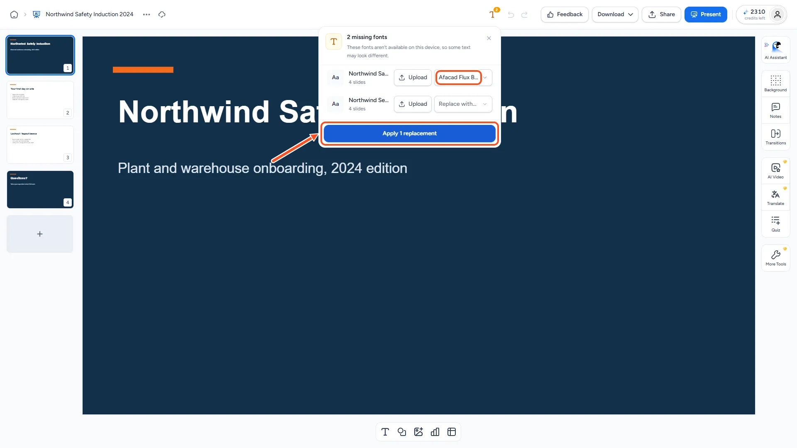797x448 pixels.
Task: Expand the Download options menu
Action: point(615,15)
